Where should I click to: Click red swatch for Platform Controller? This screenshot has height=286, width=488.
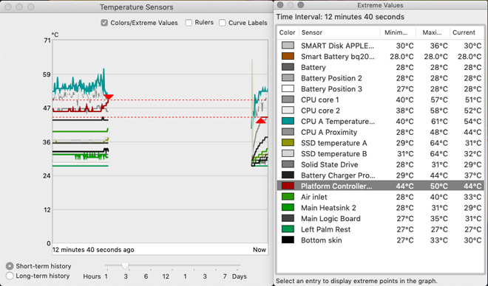[288, 186]
